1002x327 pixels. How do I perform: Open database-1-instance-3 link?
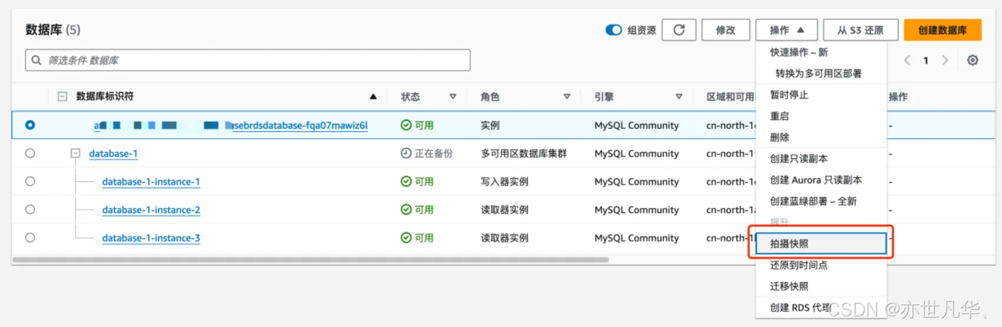(151, 238)
